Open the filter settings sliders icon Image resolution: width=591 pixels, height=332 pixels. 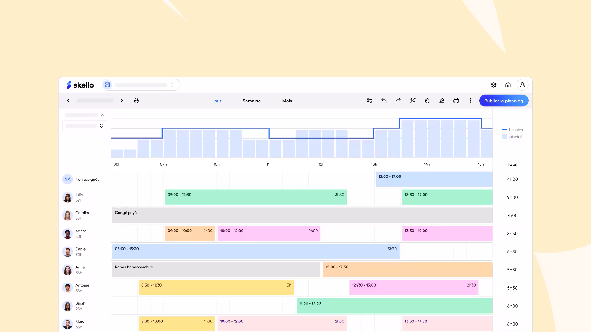[369, 101]
